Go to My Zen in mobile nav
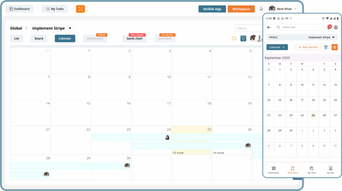 coord(330,170)
